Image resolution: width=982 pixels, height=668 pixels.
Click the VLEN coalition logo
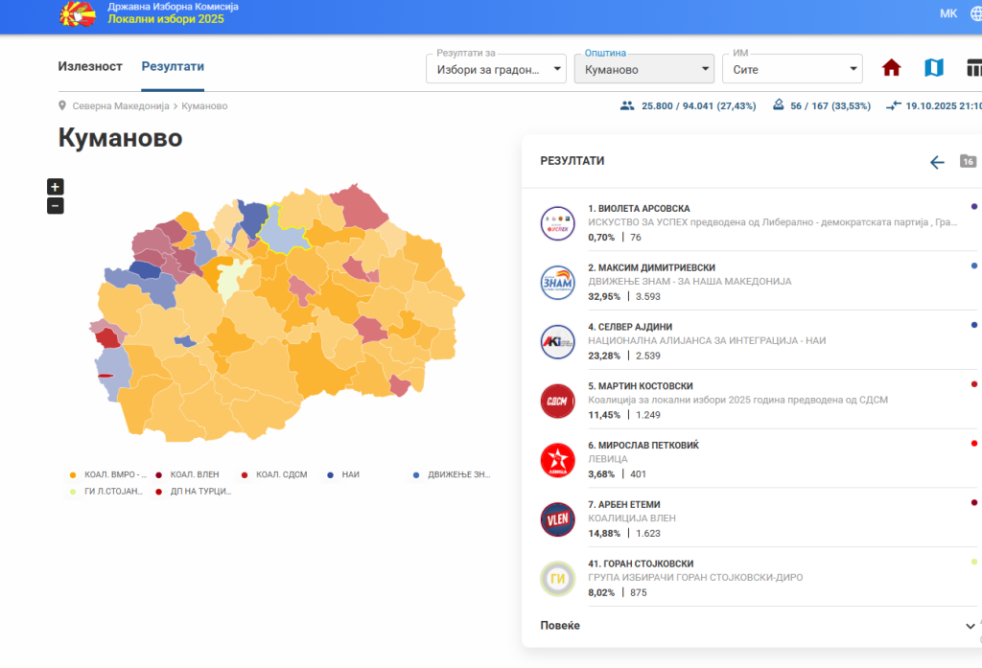coord(557,519)
